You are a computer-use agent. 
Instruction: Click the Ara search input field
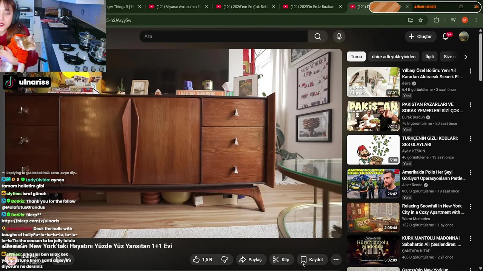[x=223, y=37]
